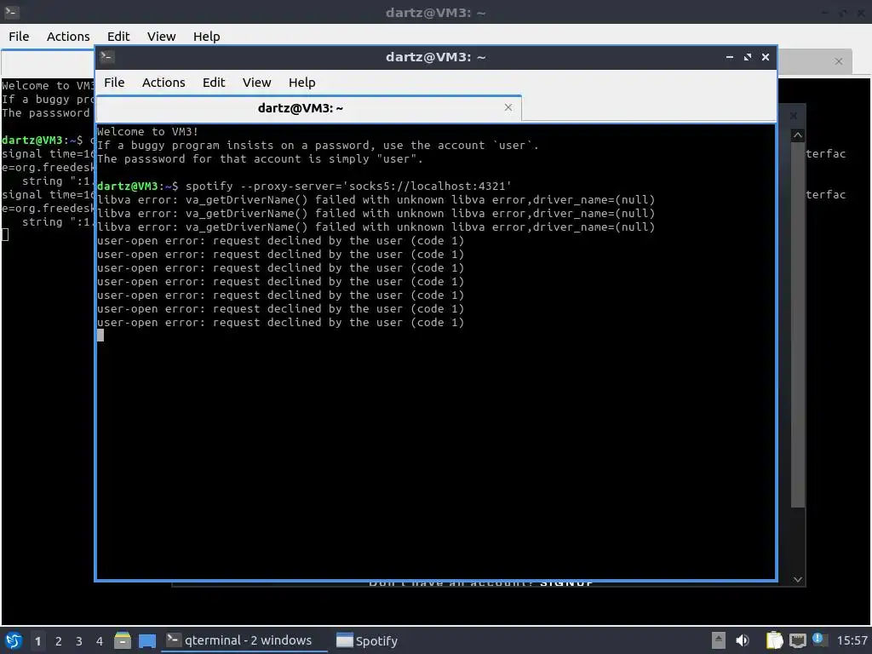Screen dimensions: 872x654
Task: Click the Spotify window scrollbar thumb
Action: (797, 324)
